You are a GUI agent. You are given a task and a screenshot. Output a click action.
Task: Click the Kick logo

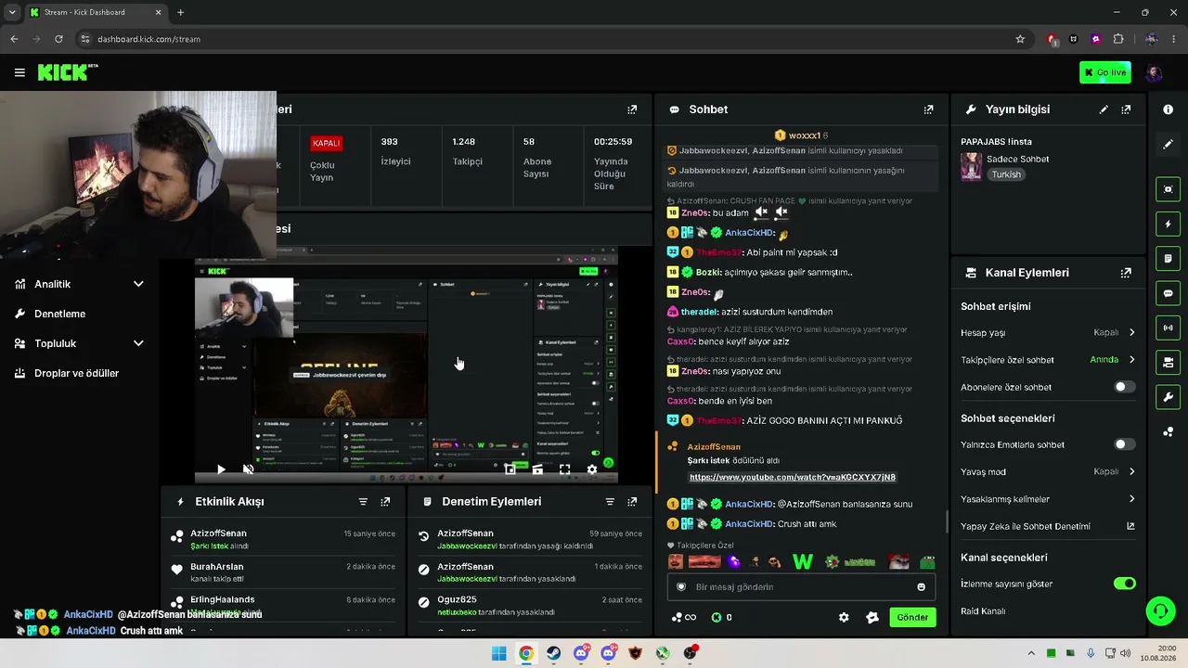point(68,72)
